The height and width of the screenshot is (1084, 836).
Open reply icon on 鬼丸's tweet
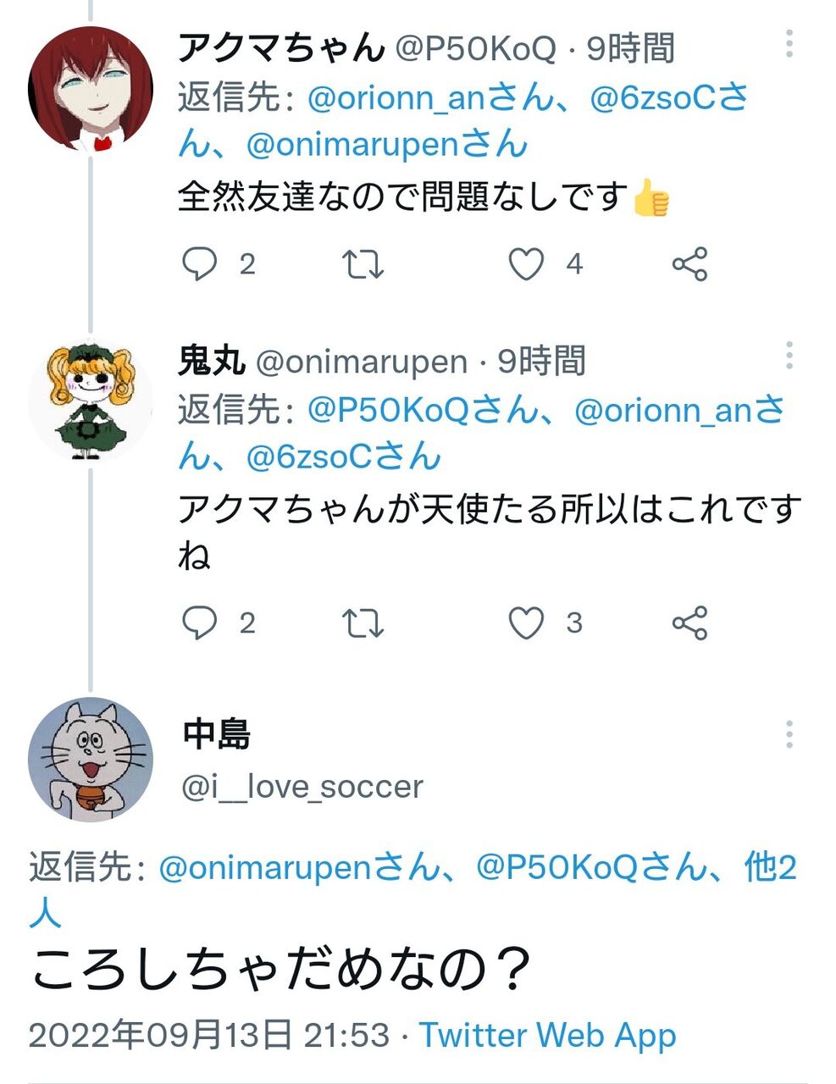(200, 623)
